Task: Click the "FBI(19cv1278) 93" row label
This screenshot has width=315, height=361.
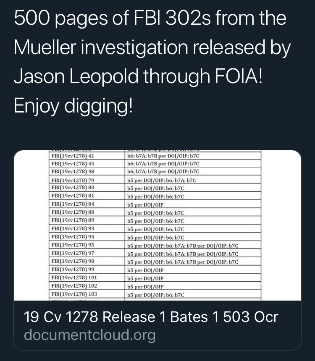Action: point(73,229)
